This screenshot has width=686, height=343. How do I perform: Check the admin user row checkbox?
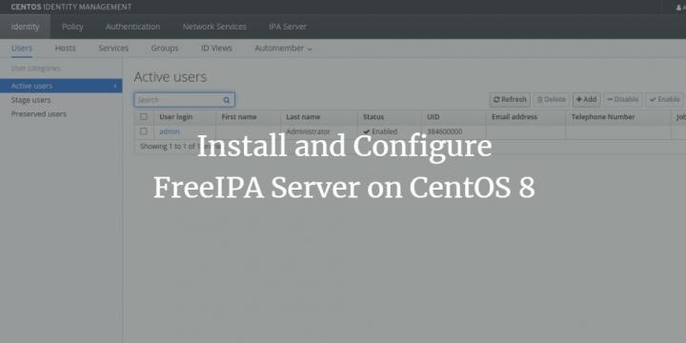coord(144,131)
